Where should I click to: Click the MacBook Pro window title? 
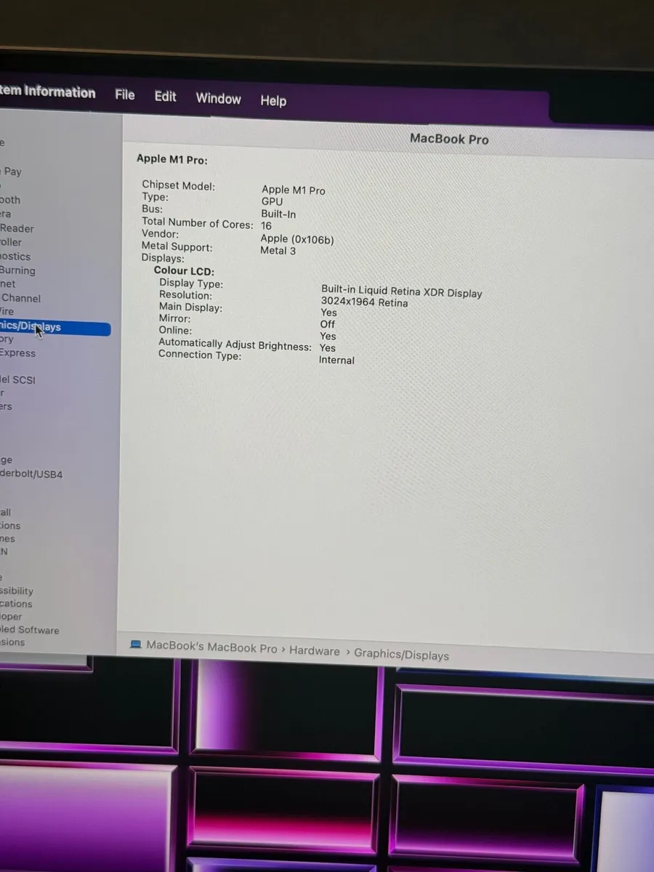click(449, 139)
